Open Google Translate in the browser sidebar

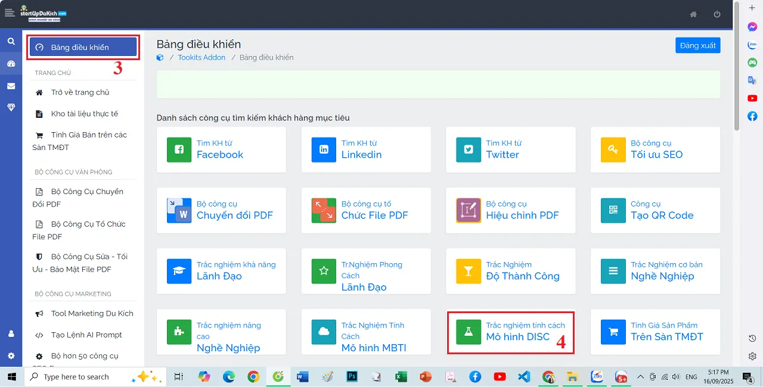752,80
